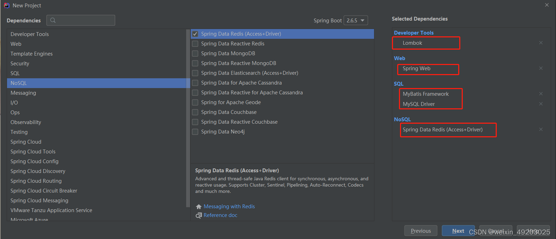Remove Spring Data Redis from selected list

541,129
